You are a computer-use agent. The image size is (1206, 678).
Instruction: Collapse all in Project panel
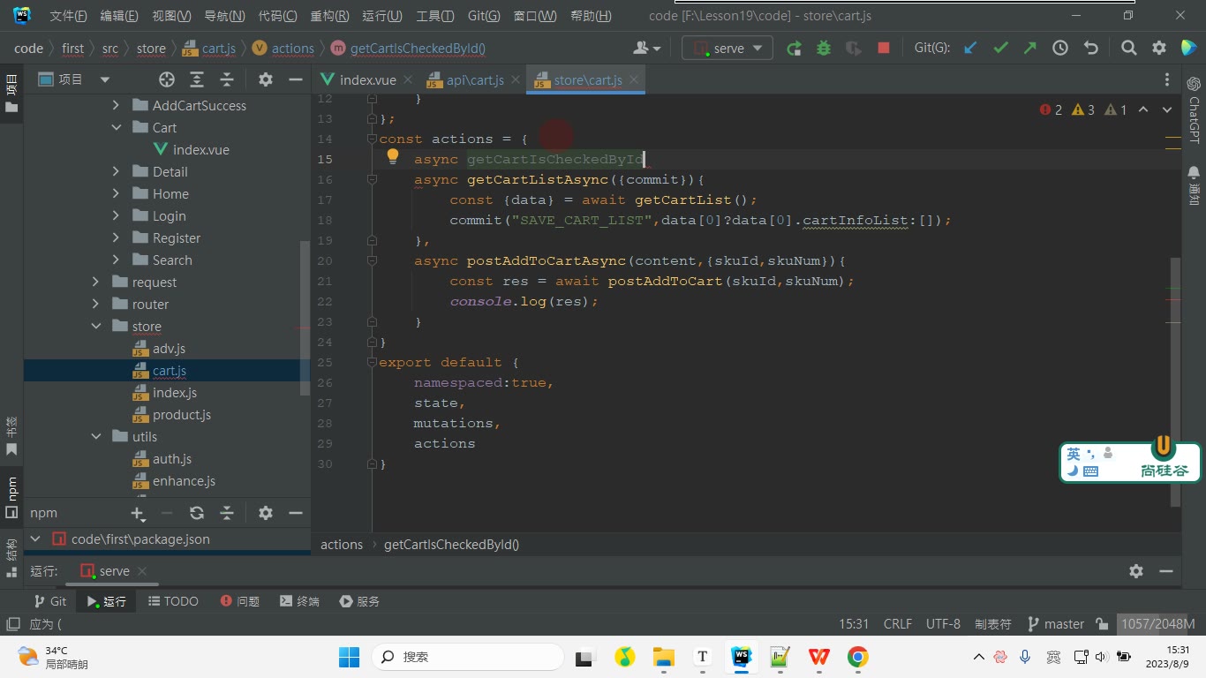227,79
